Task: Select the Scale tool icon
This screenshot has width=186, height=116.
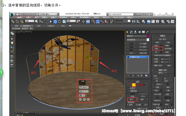Action: (64, 21)
